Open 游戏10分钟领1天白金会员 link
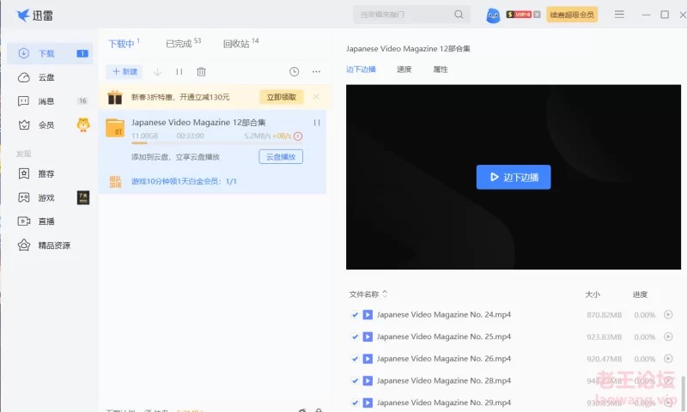Screen dimensions: 687x412 pos(184,181)
